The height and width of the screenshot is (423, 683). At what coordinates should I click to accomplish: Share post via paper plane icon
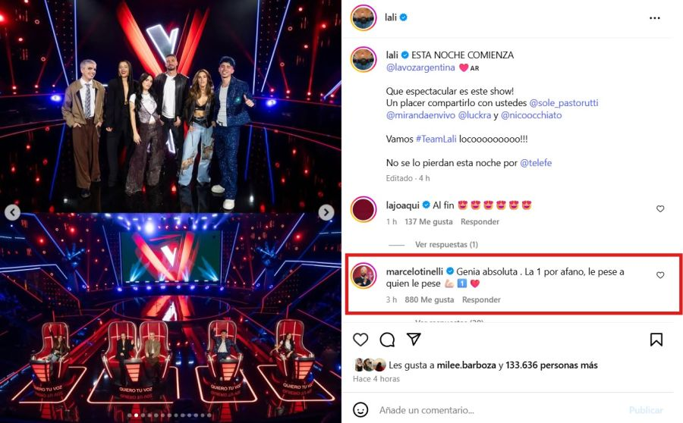click(x=414, y=339)
